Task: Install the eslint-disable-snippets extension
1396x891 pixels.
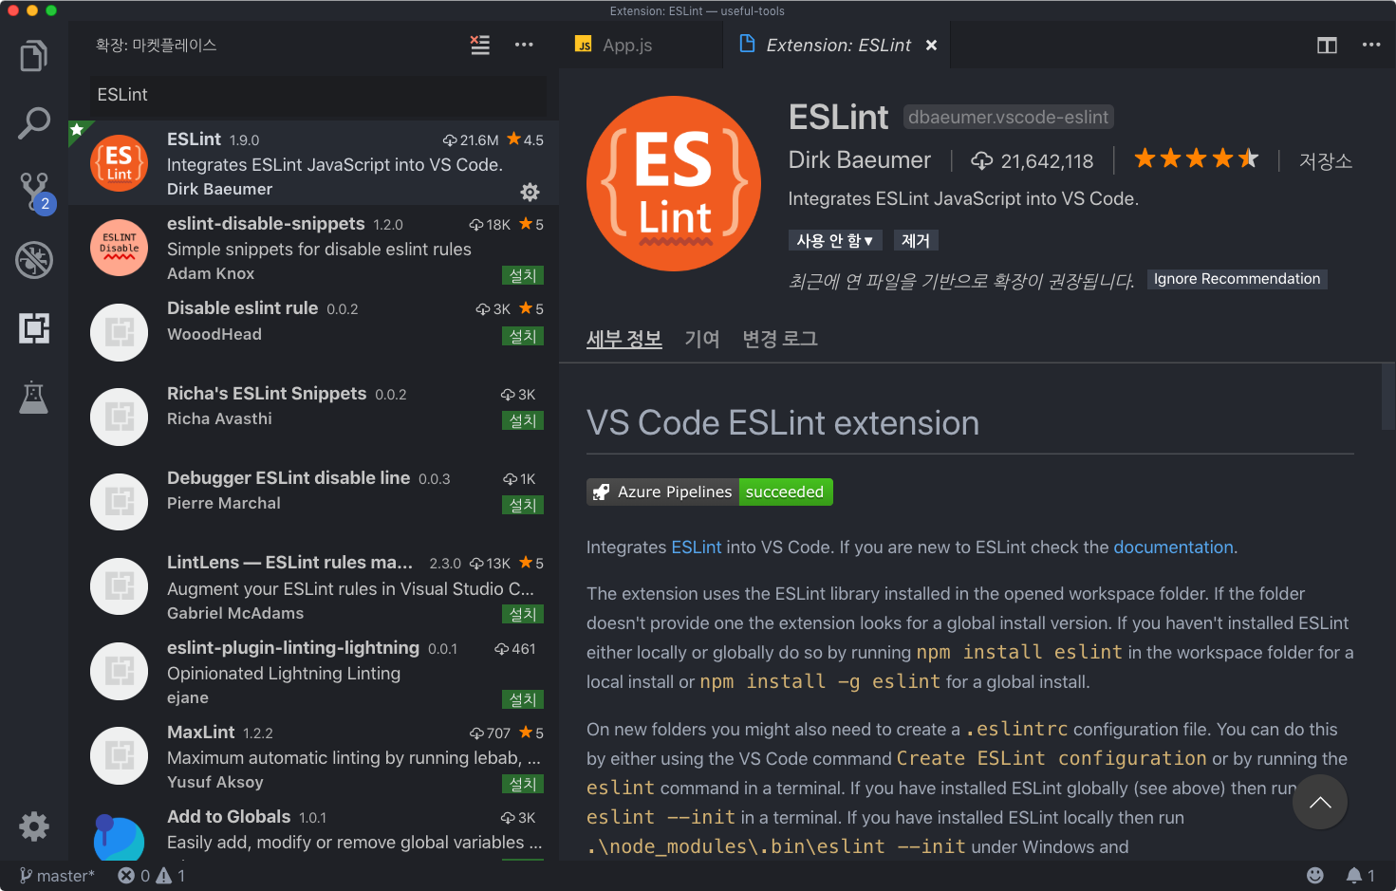Action: click(x=523, y=275)
